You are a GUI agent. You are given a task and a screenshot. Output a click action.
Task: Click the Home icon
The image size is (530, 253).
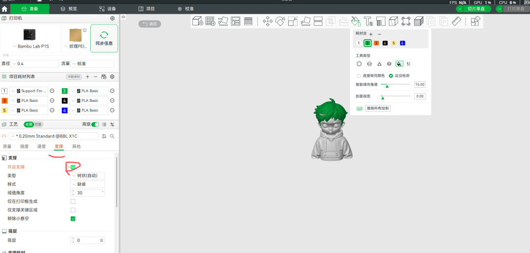5,9
